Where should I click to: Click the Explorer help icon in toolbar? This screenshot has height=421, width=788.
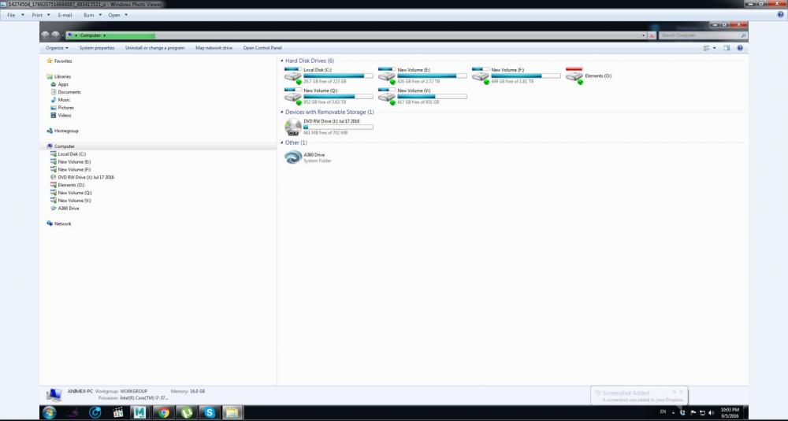click(740, 48)
